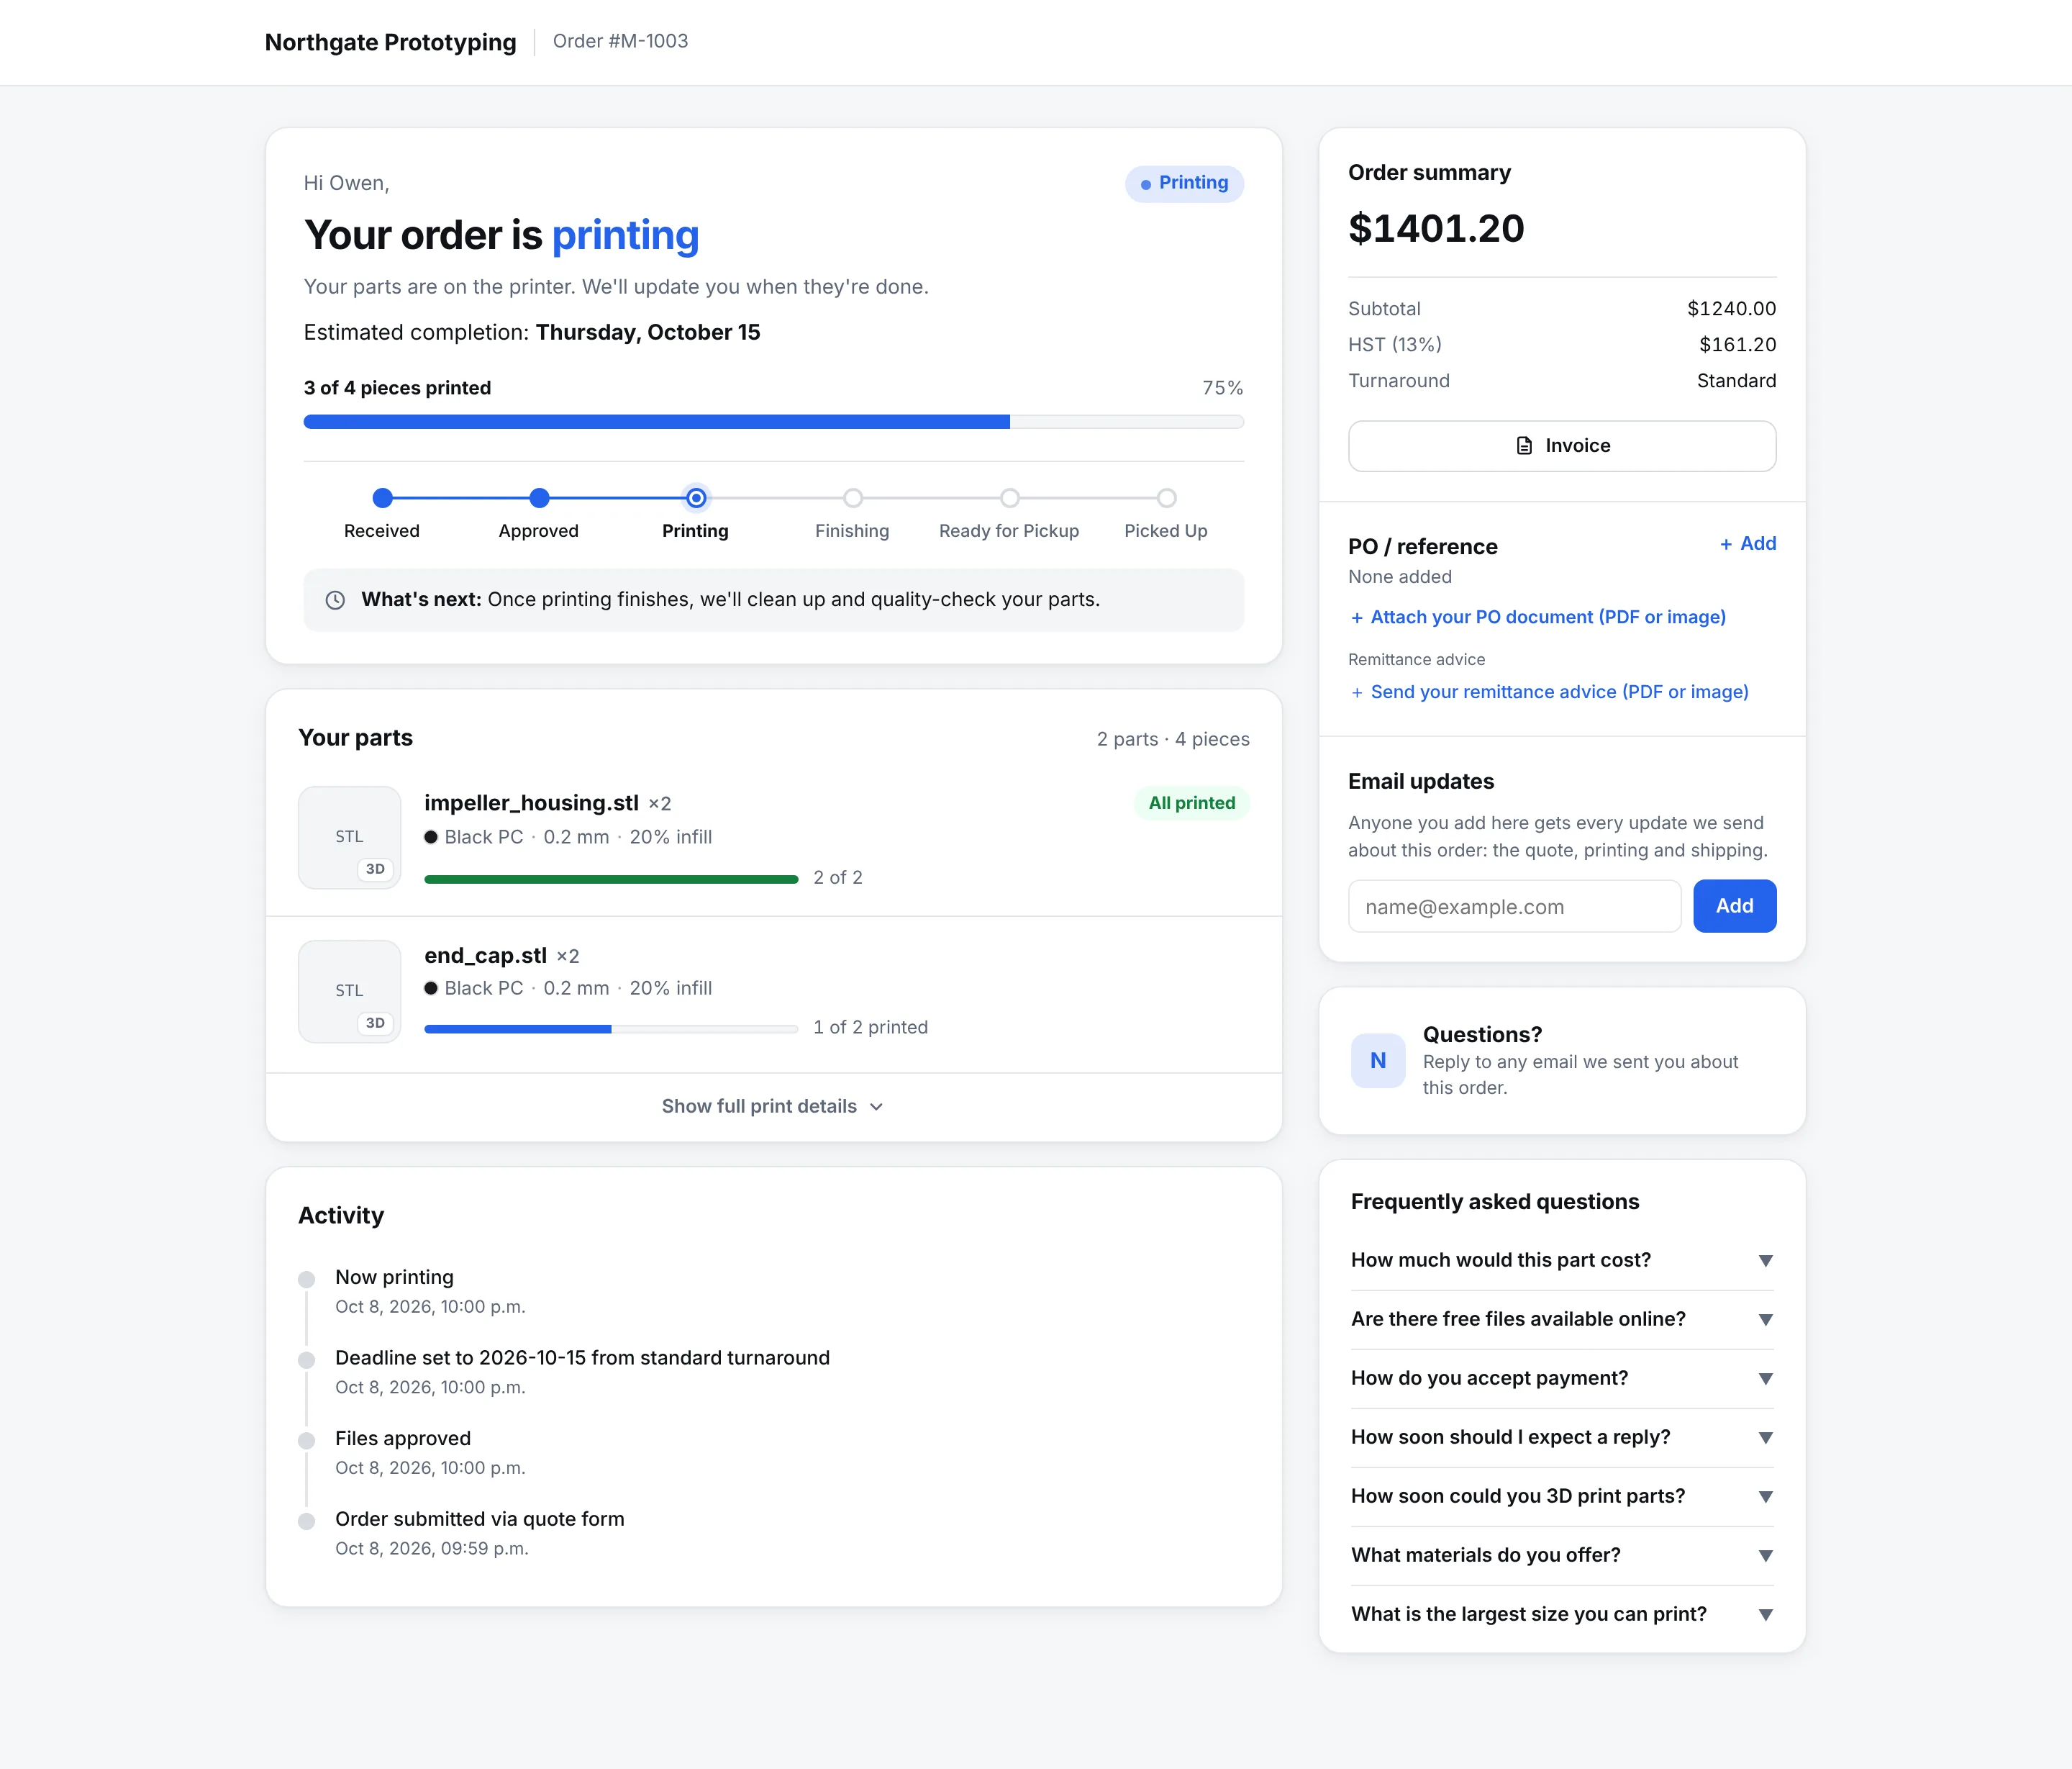Click the Northgate Prototyping header title

click(390, 42)
